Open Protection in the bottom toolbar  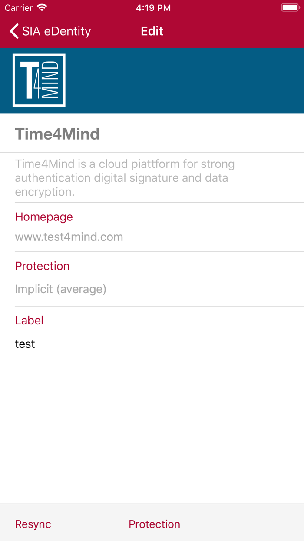click(154, 524)
